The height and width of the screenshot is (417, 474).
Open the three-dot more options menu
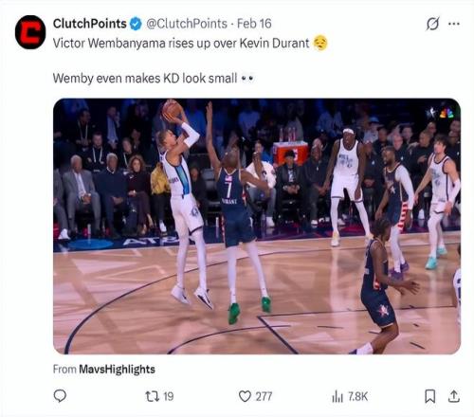(x=454, y=24)
